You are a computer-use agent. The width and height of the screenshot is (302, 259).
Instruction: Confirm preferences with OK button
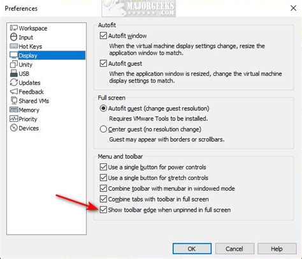click(x=192, y=249)
